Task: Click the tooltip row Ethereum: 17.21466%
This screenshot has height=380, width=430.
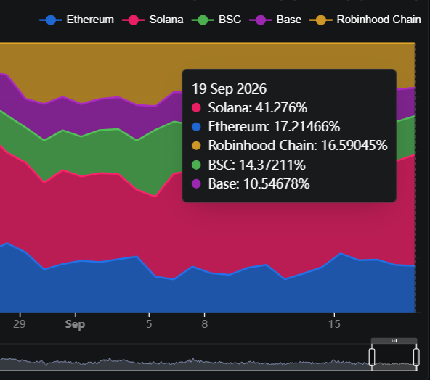Action: click(x=266, y=126)
